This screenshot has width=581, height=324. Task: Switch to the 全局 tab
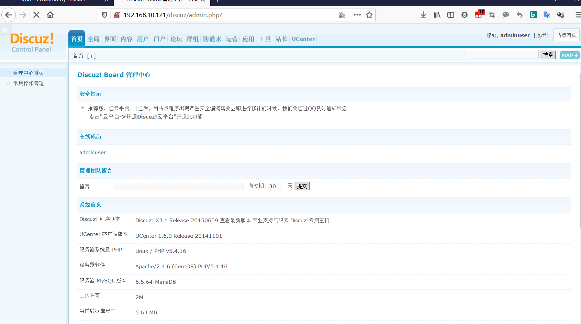(x=93, y=39)
